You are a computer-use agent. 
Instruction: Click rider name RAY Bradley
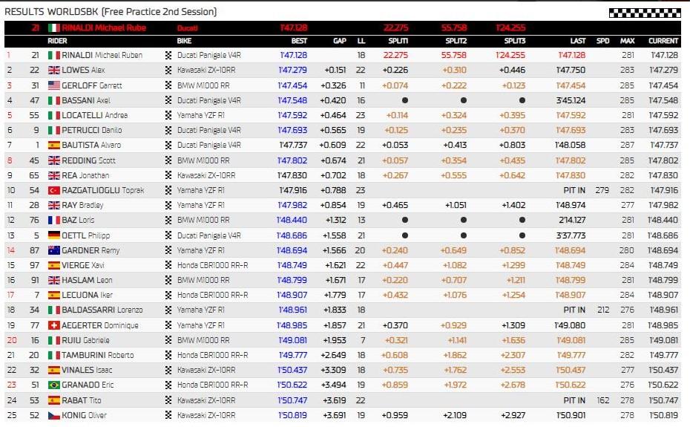(82, 206)
